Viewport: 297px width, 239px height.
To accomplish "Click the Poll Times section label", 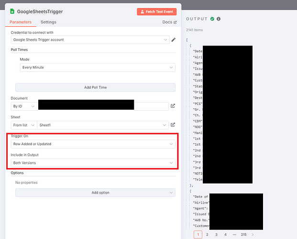I will click(x=19, y=50).
